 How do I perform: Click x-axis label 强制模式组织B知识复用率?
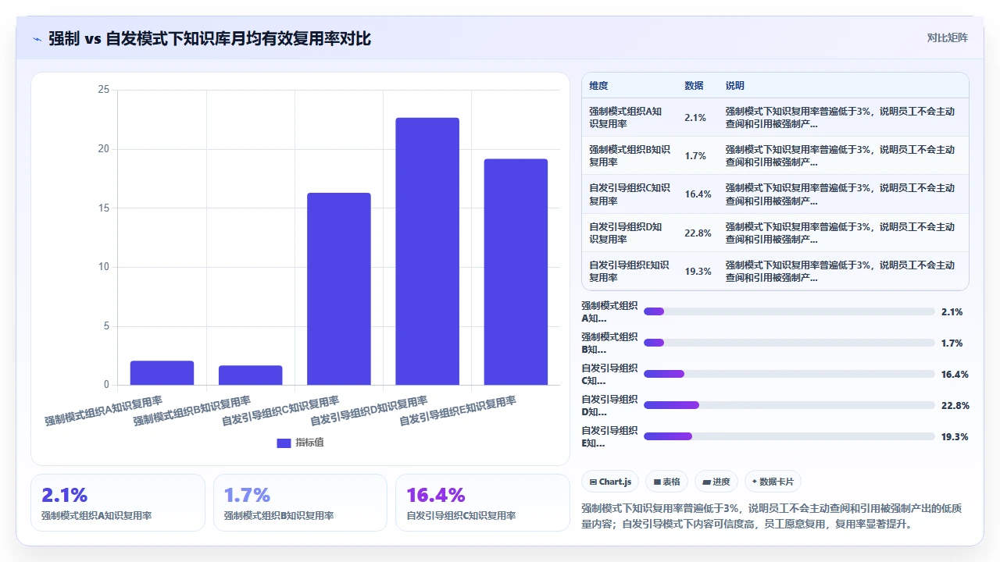coord(191,411)
